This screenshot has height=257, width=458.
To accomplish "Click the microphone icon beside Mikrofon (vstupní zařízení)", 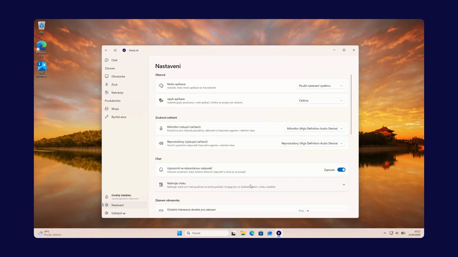I will [161, 128].
